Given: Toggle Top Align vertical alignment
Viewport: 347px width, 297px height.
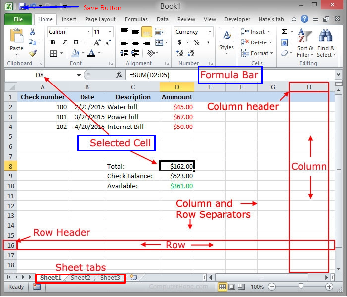Looking at the screenshot, I should pos(124,32).
